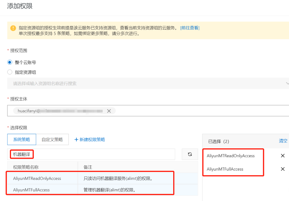Remove AliyunMTFullAccess from selected list
The width and height of the screenshot is (289, 201).
282,169
